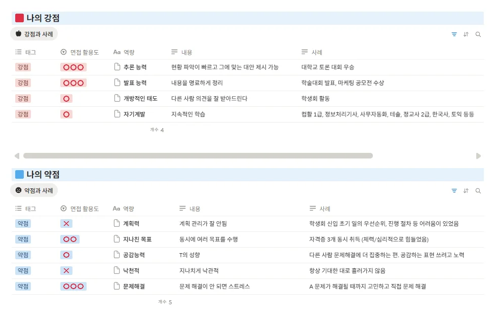
Task: Click the page icon next to 추론 능력
Action: click(118, 67)
